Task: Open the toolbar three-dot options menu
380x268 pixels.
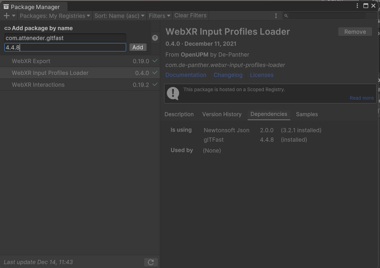Action: tap(276, 16)
